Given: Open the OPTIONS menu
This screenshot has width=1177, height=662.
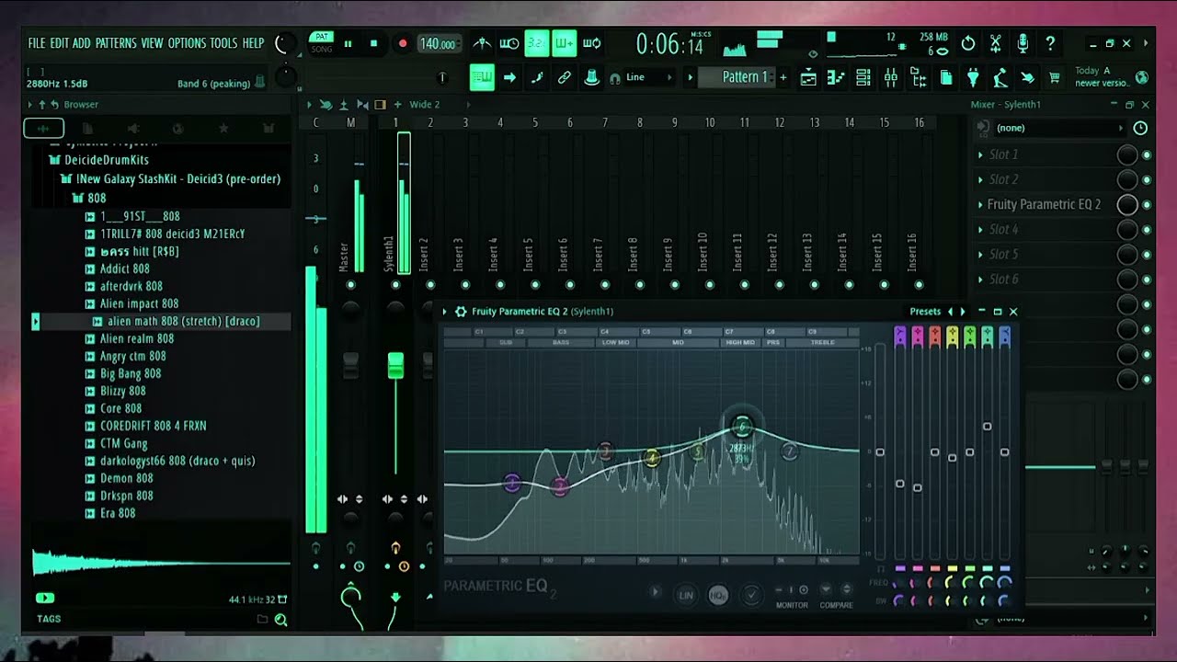Looking at the screenshot, I should point(187,43).
